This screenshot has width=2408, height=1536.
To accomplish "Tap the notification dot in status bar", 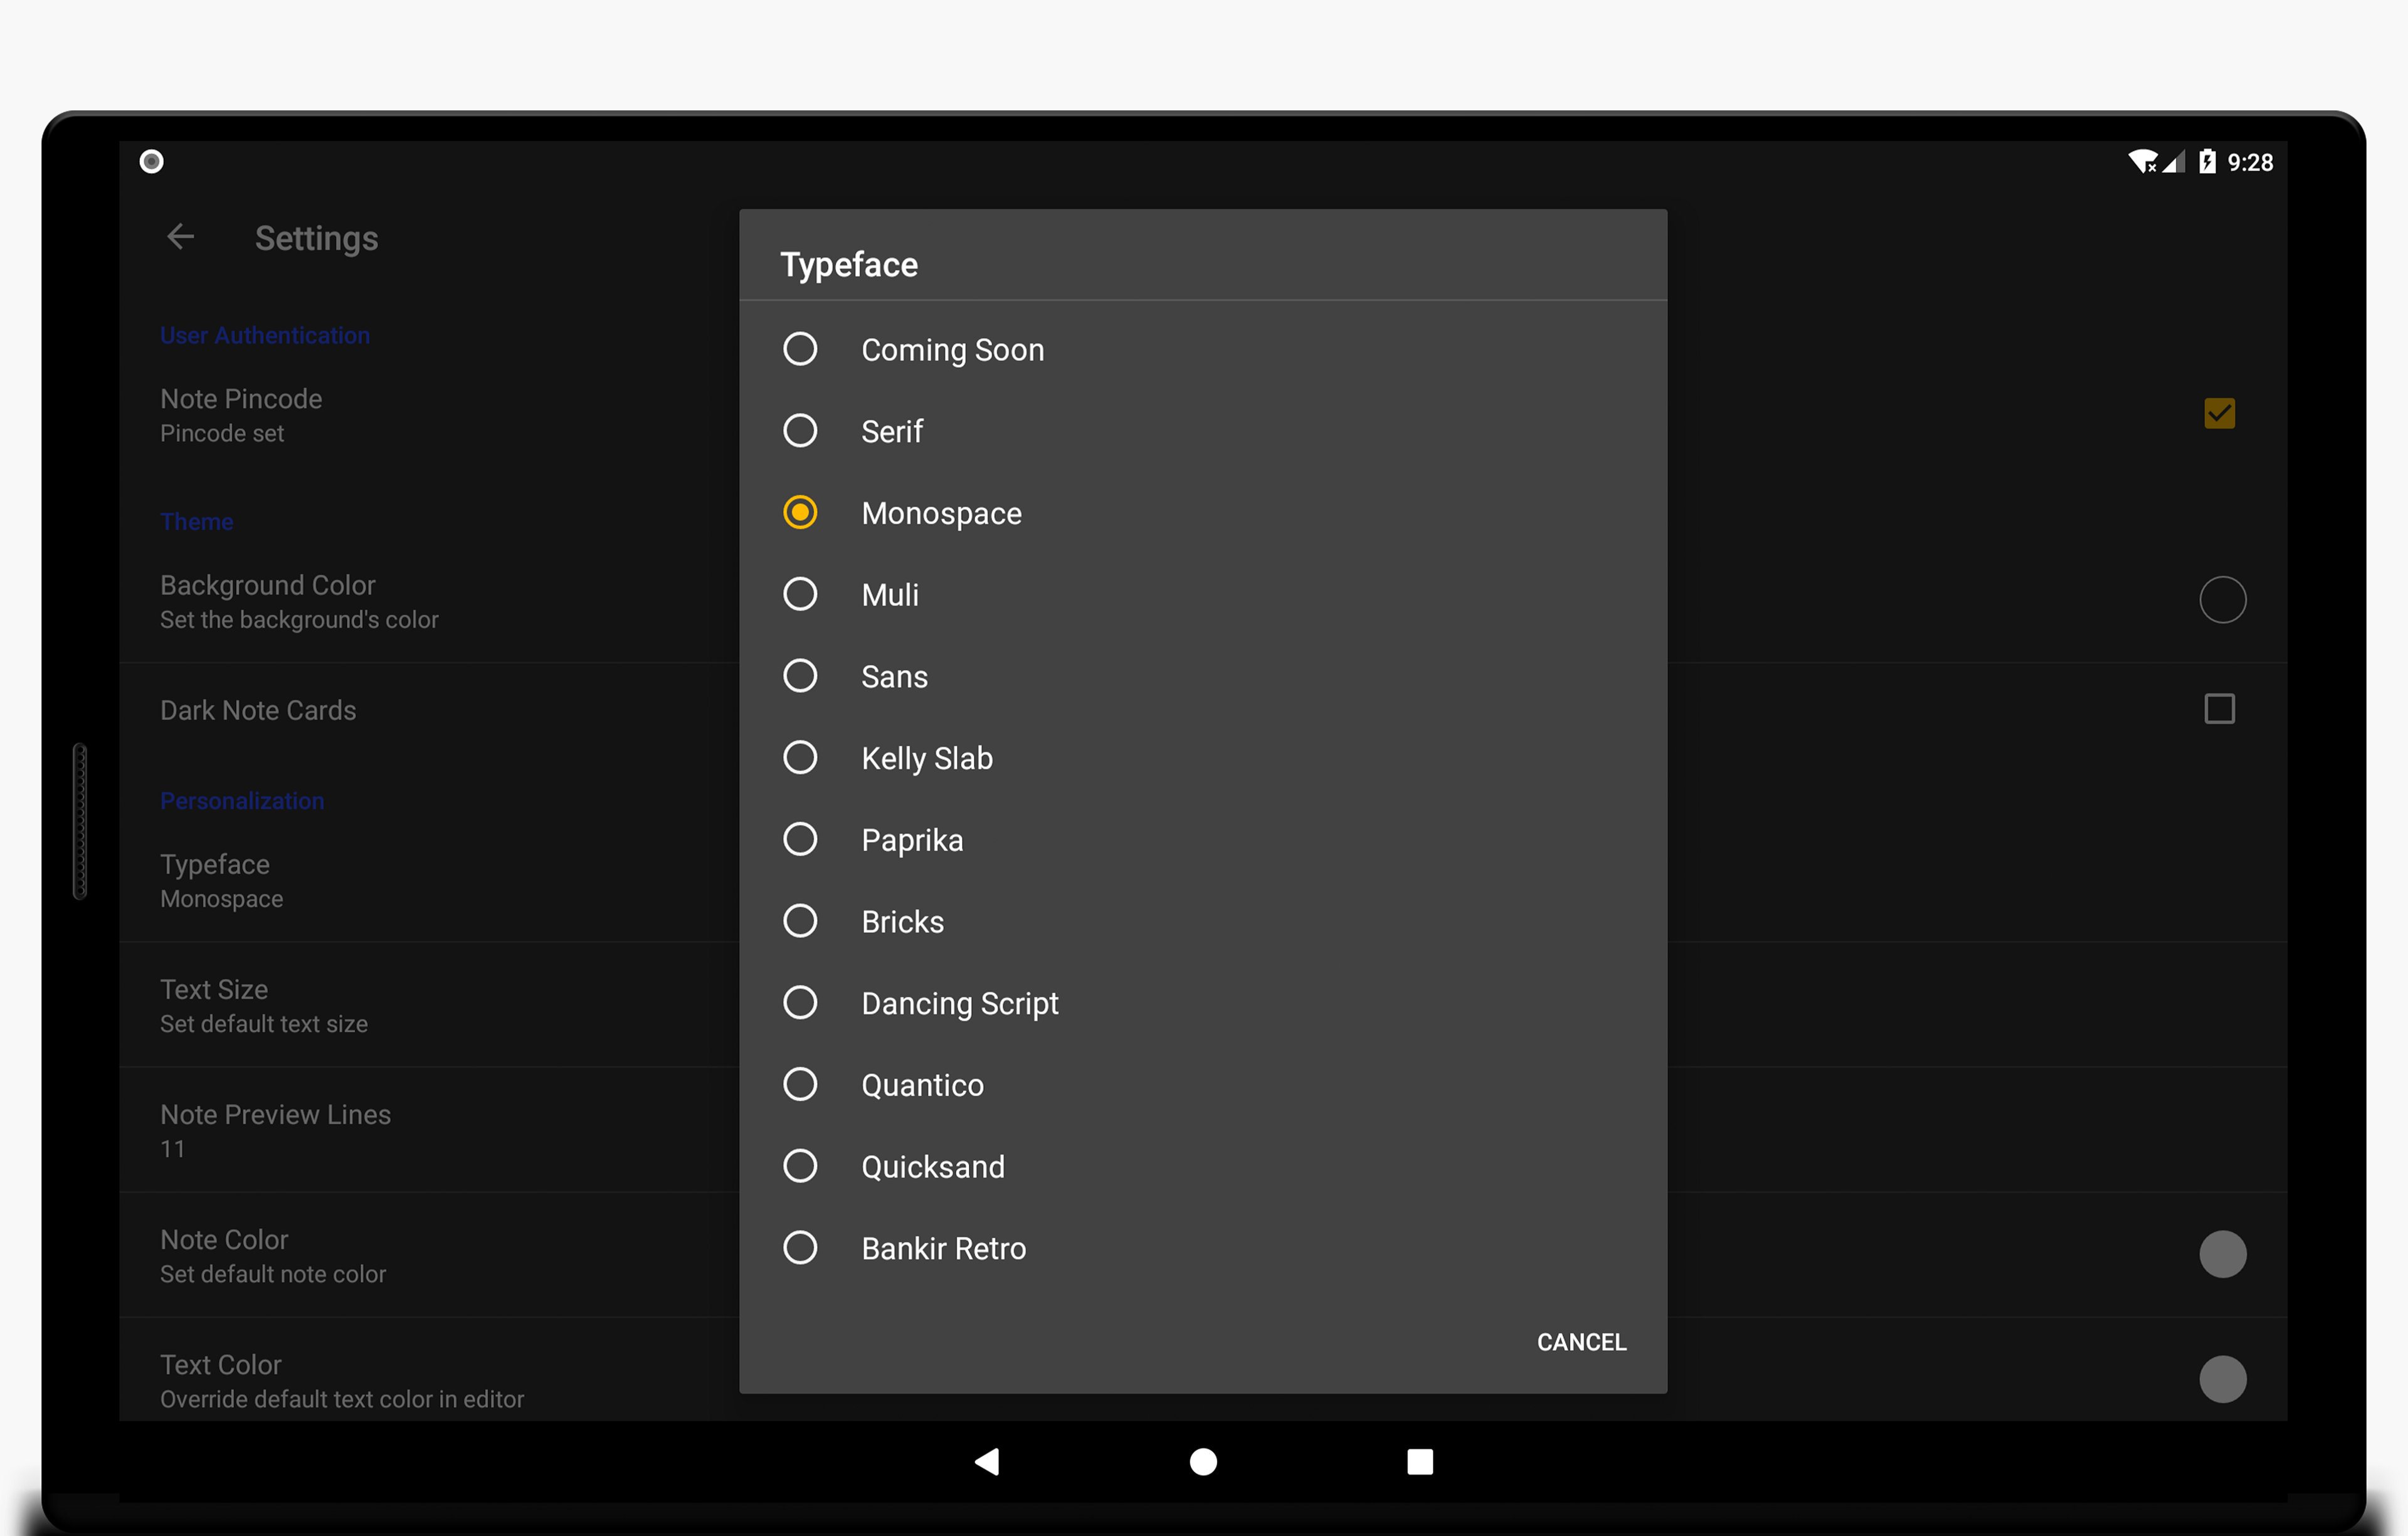I will pyautogui.click(x=151, y=161).
